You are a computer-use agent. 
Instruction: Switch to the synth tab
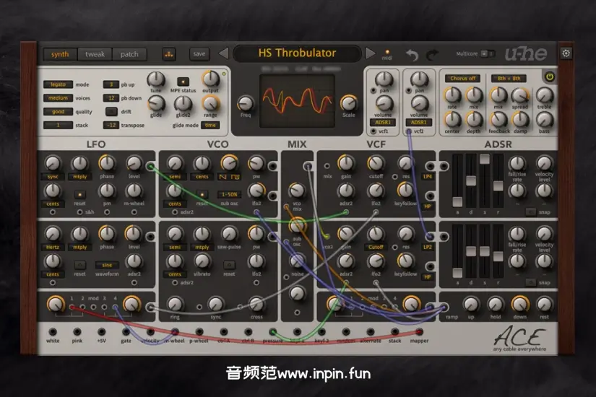60,54
